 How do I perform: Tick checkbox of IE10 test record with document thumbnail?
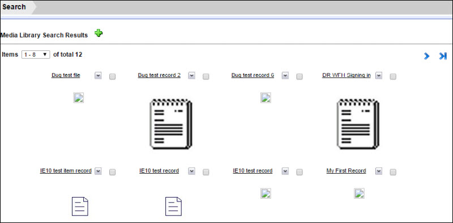pos(206,172)
